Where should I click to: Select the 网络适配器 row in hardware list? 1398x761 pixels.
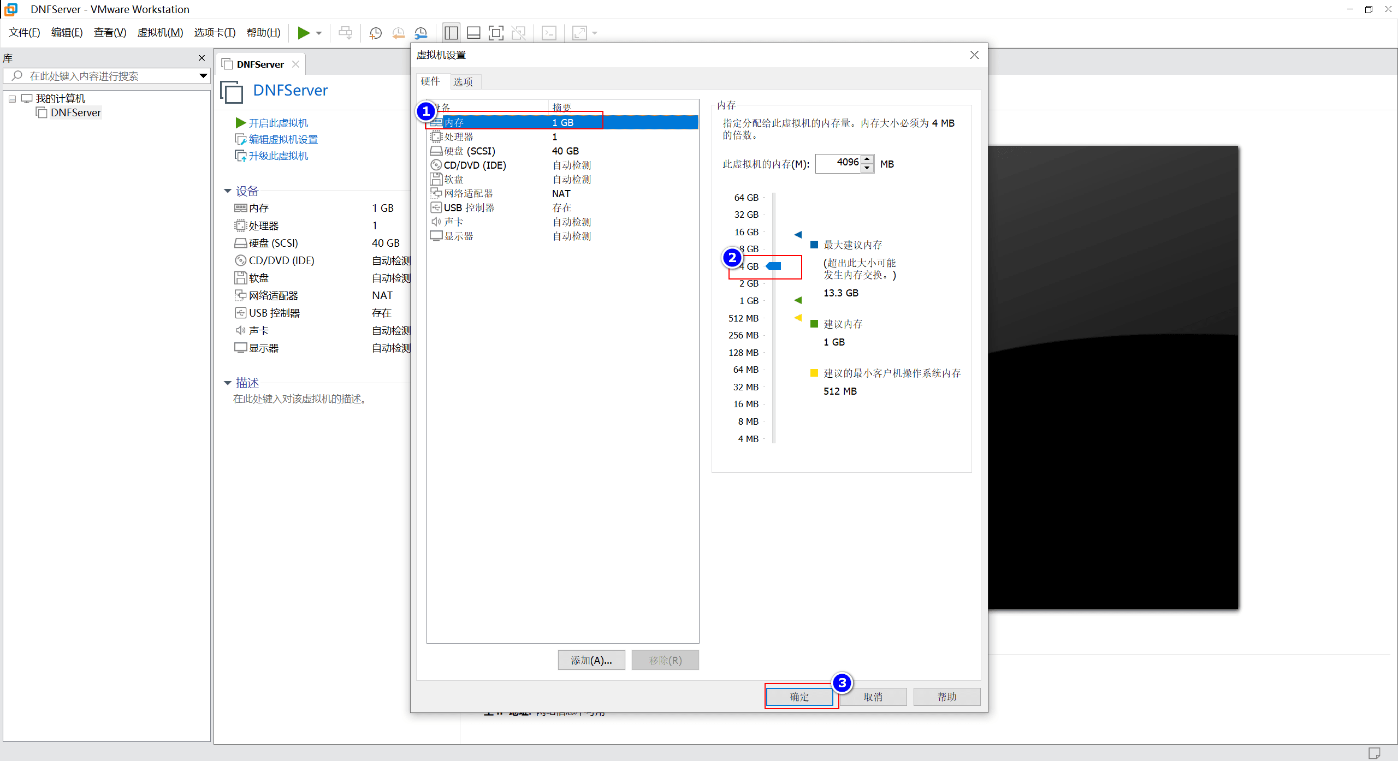[563, 194]
